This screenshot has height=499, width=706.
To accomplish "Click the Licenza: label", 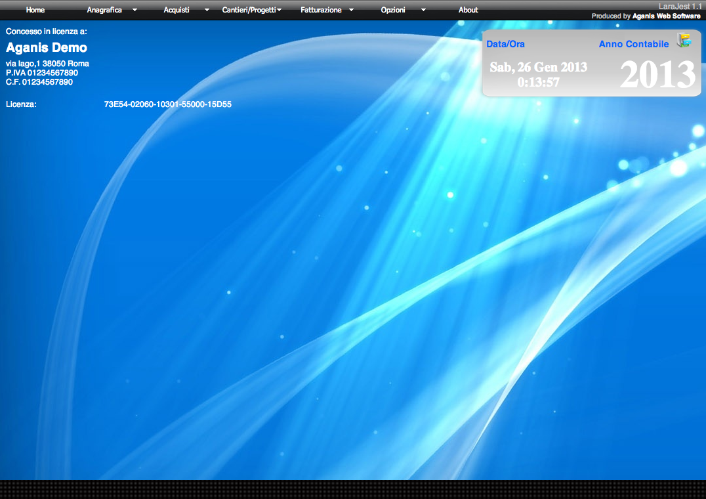I will click(x=21, y=104).
